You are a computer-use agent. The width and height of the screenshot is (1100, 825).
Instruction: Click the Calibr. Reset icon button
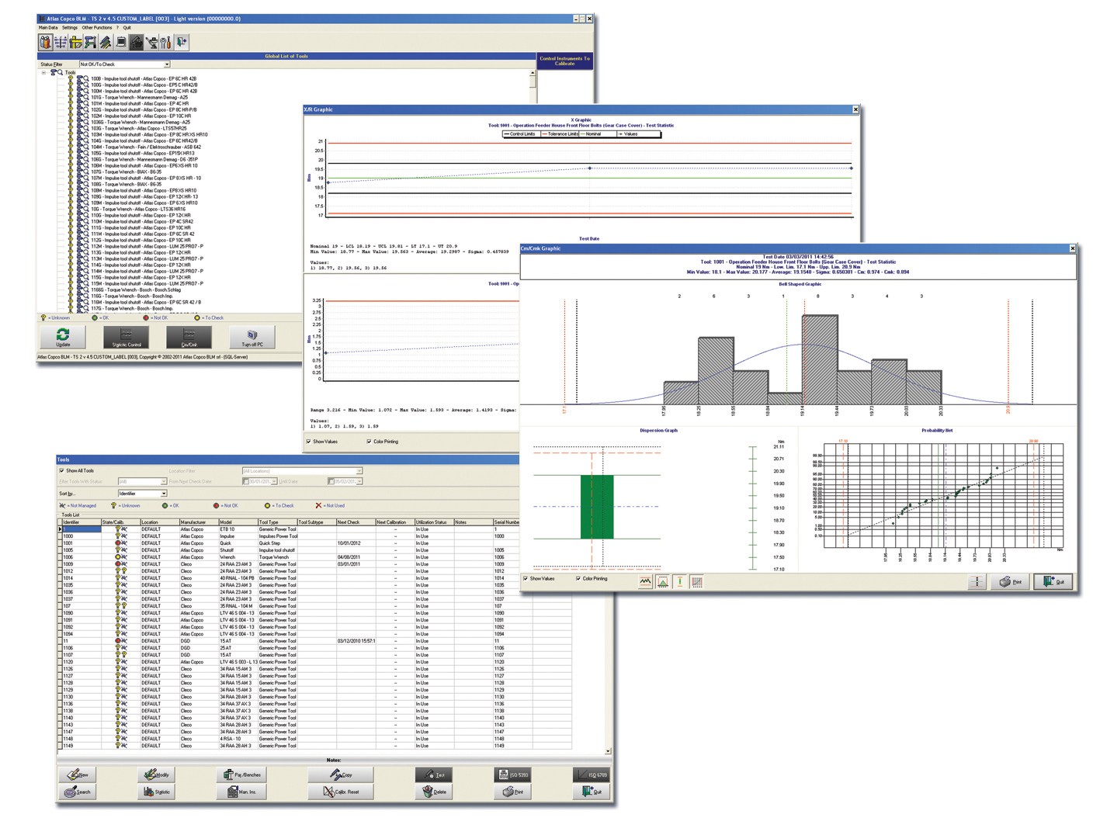[x=341, y=792]
